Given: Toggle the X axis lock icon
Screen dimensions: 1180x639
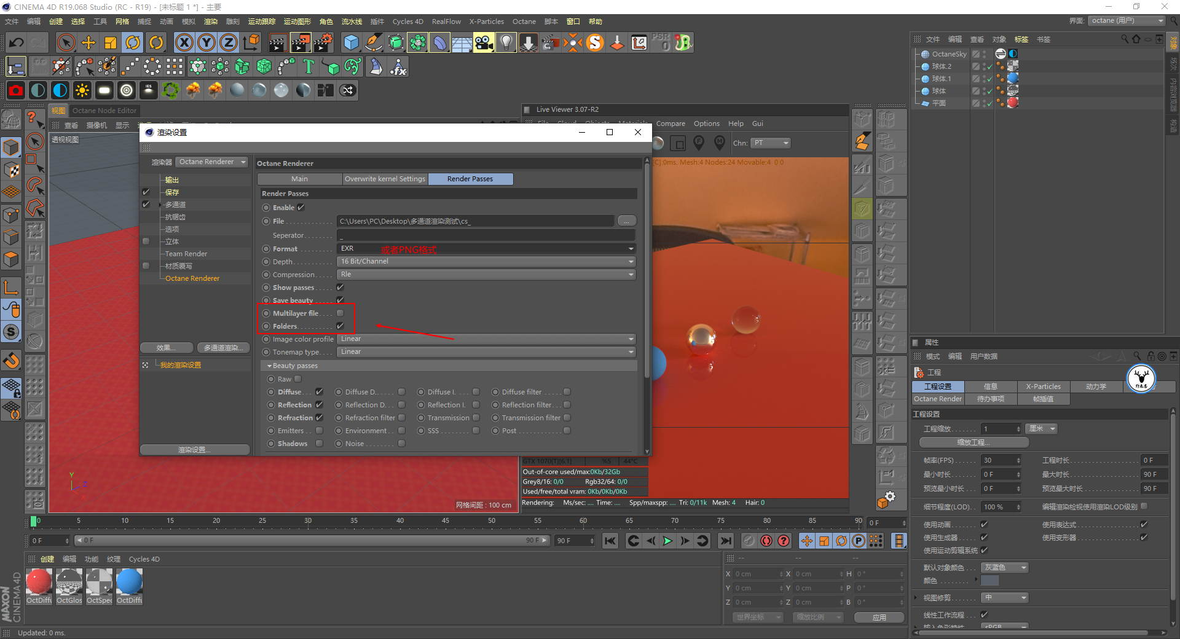Looking at the screenshot, I should coord(184,42).
